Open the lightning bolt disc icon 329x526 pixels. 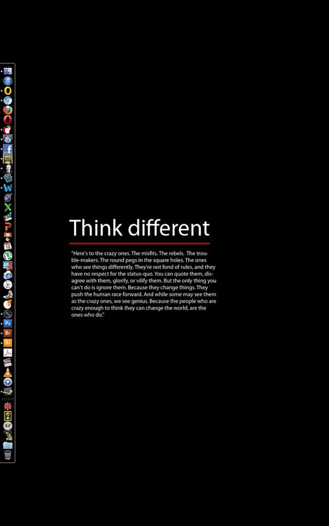[8, 305]
